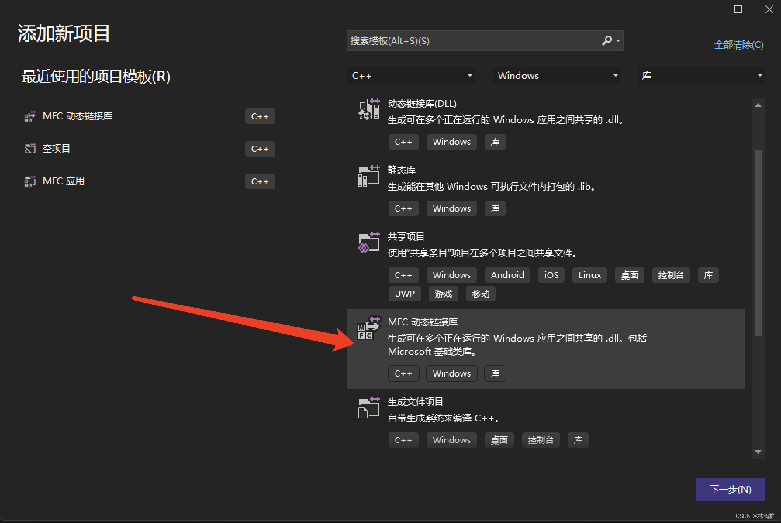Click the recent MFC 动态链接库 icon
Image resolution: width=781 pixels, height=523 pixels.
click(30, 116)
